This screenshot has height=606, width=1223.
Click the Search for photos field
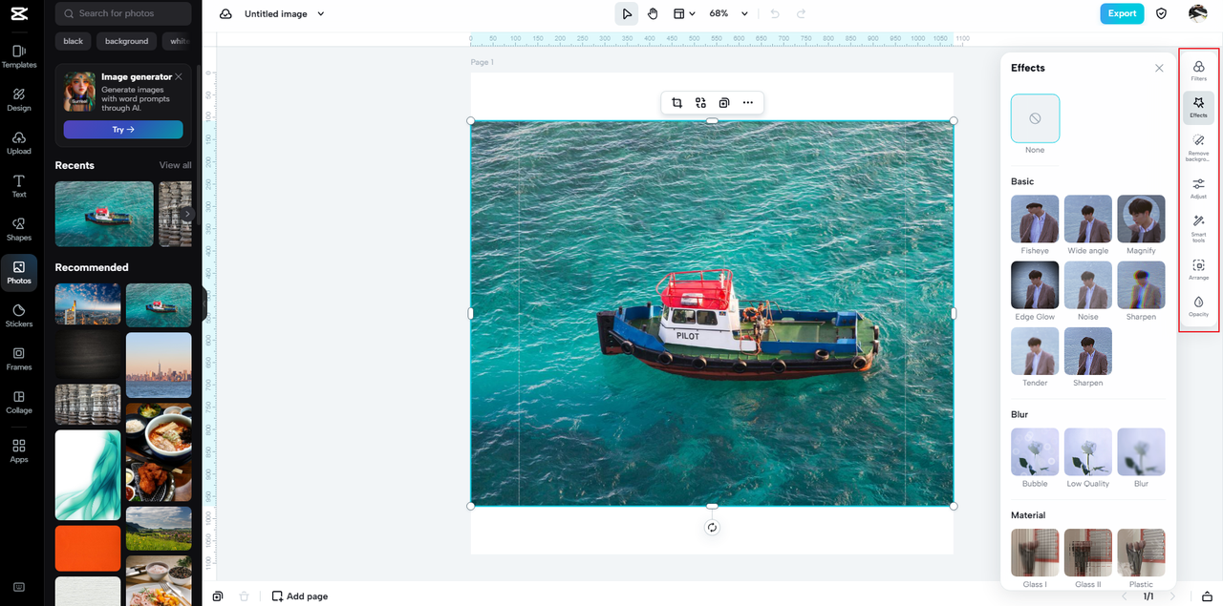pos(123,13)
